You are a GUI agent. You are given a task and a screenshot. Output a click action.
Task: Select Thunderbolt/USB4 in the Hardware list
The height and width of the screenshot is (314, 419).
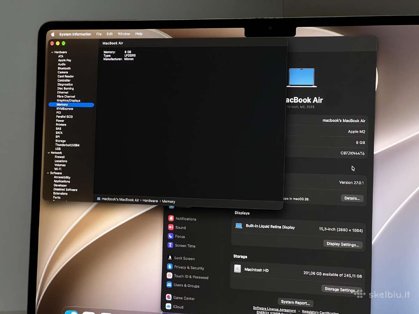point(67,145)
